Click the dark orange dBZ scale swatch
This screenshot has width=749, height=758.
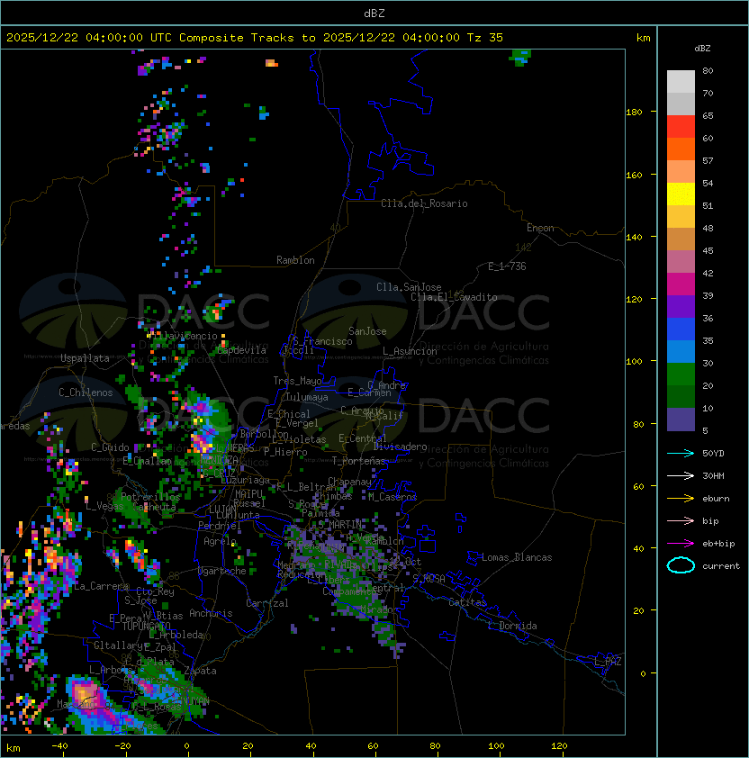point(681,149)
